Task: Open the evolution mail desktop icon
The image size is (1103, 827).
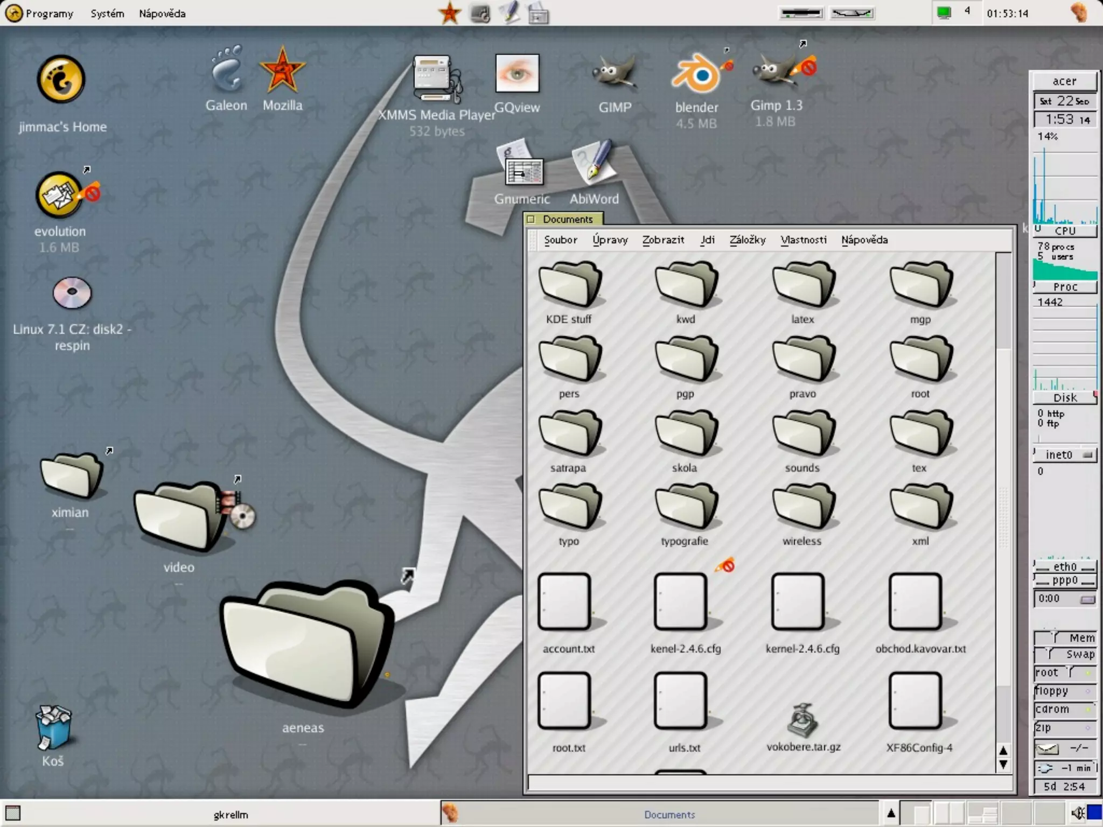Action: (x=60, y=195)
